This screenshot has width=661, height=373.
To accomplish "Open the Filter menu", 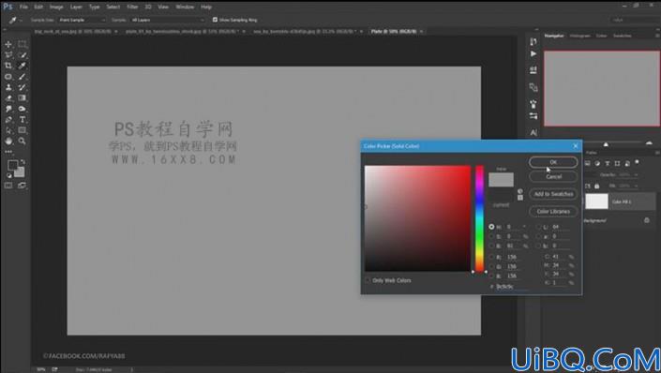I will [132, 7].
